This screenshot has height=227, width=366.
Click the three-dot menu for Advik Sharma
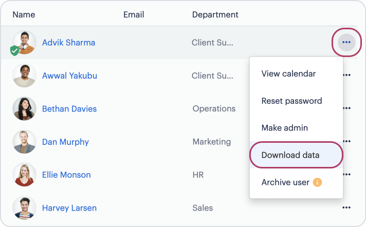[346, 42]
